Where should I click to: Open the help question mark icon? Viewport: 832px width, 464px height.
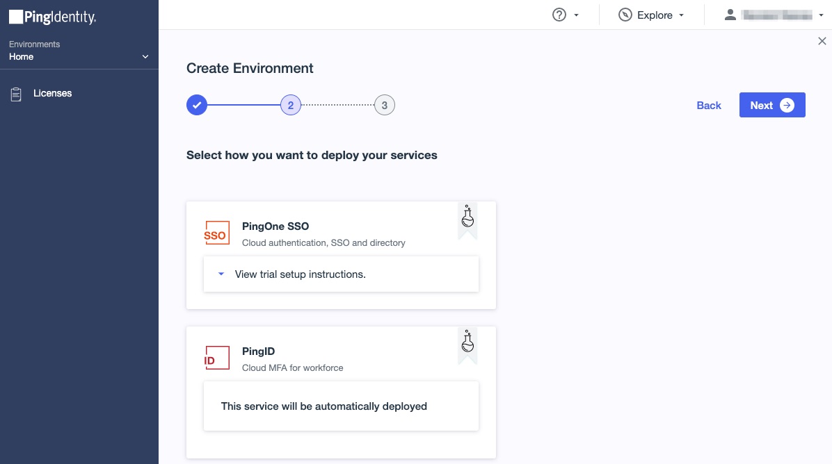tap(559, 15)
